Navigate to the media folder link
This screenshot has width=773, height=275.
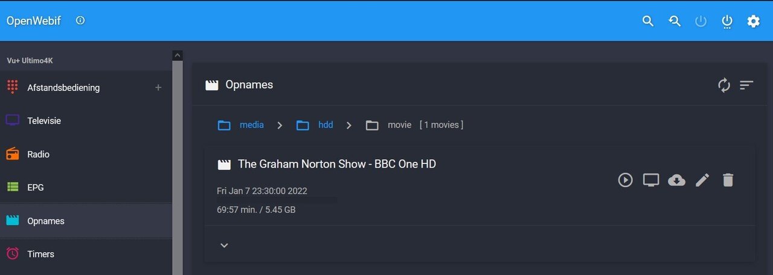point(251,125)
